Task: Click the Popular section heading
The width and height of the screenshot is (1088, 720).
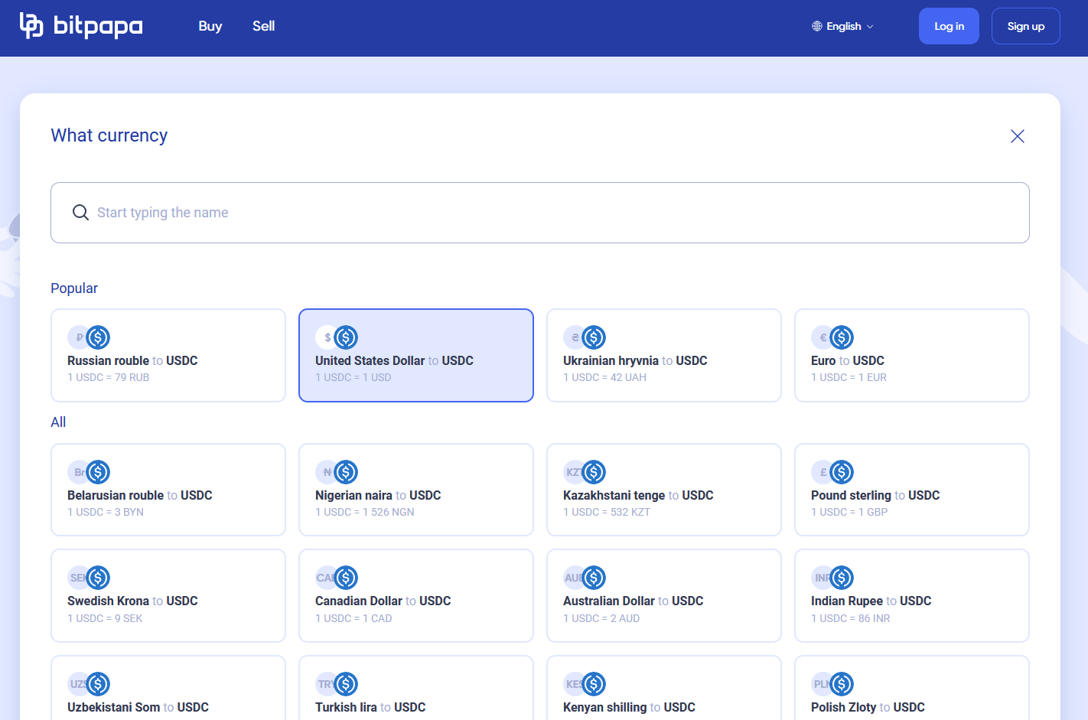Action: point(74,288)
